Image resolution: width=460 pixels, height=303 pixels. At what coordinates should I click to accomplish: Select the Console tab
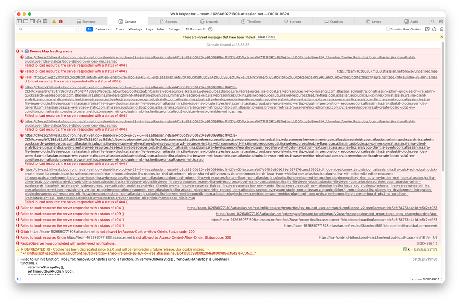click(x=128, y=21)
